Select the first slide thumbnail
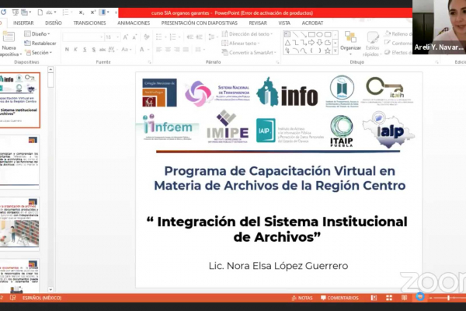 click(x=19, y=100)
